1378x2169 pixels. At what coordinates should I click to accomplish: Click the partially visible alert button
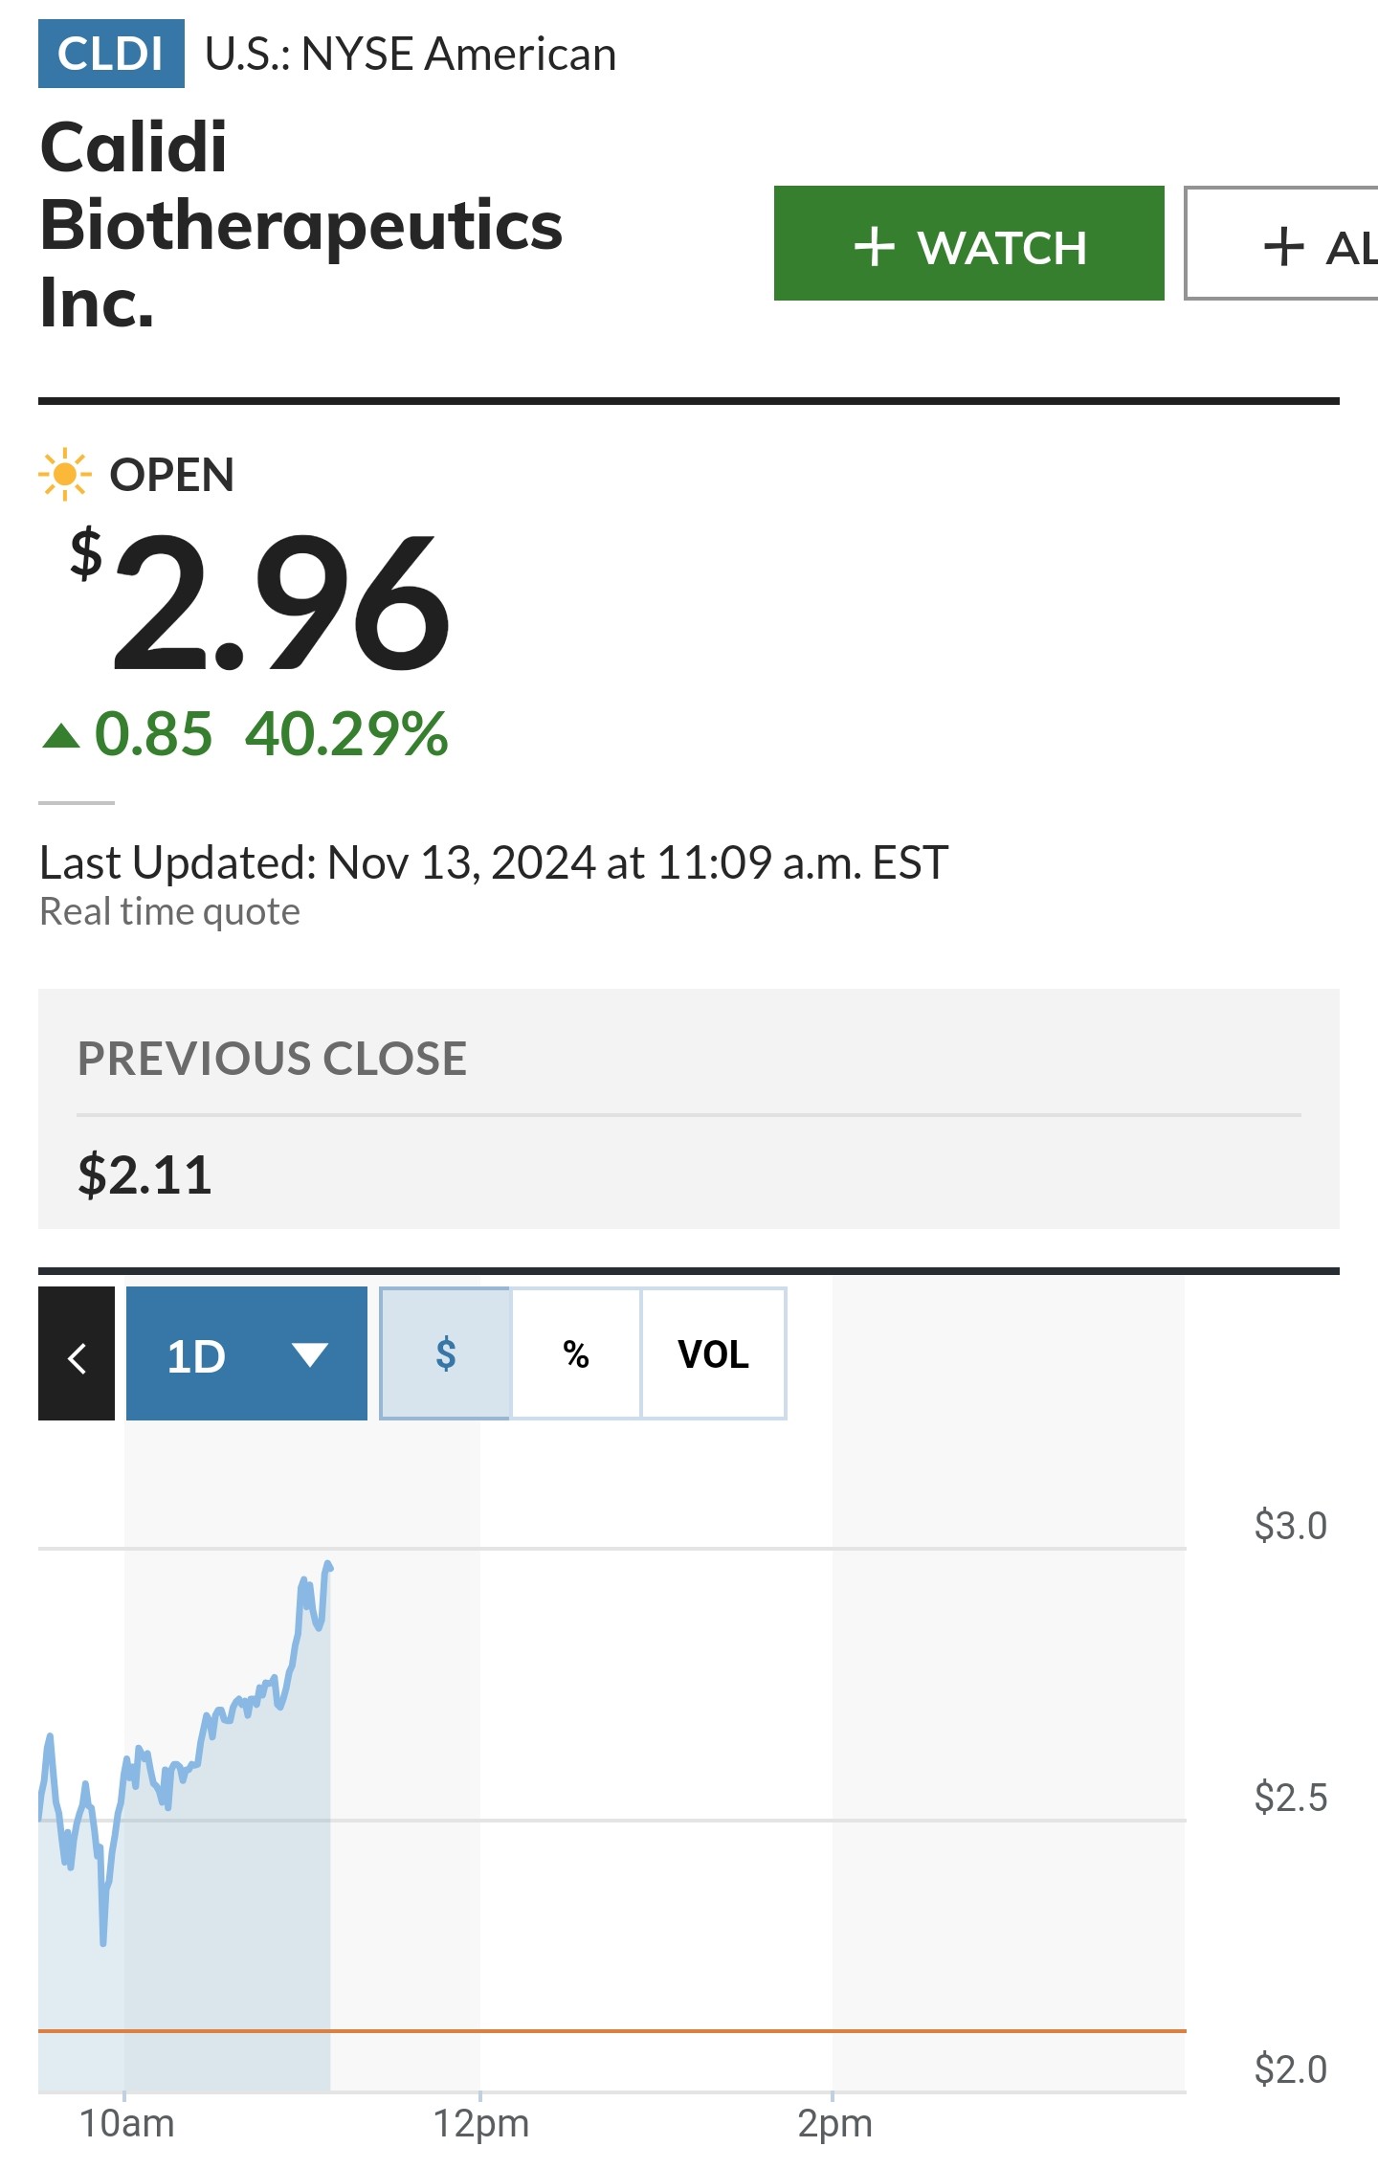coord(1281,243)
